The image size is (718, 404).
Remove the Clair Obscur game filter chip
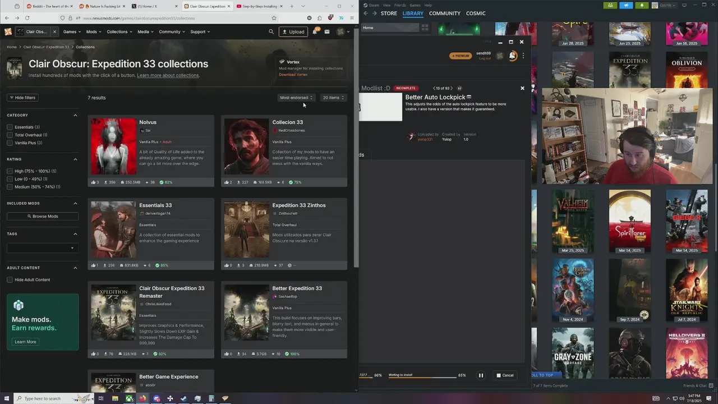click(x=54, y=31)
